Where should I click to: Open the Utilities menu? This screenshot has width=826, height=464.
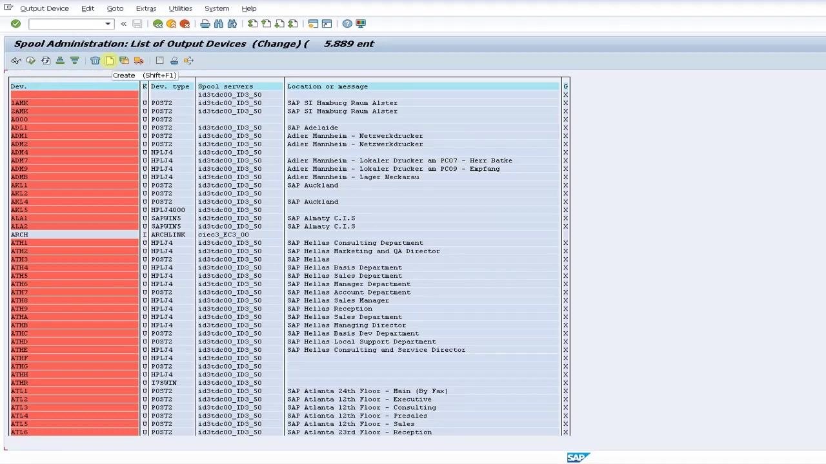coord(180,8)
